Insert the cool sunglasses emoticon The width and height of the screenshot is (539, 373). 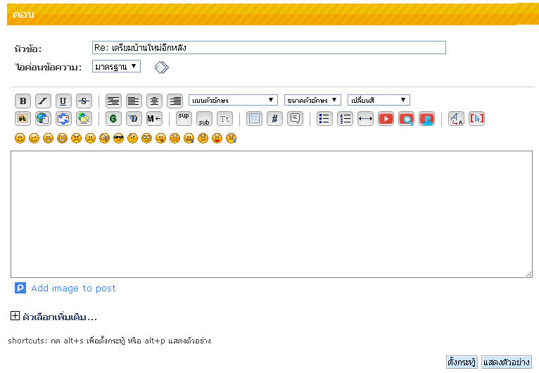[119, 138]
